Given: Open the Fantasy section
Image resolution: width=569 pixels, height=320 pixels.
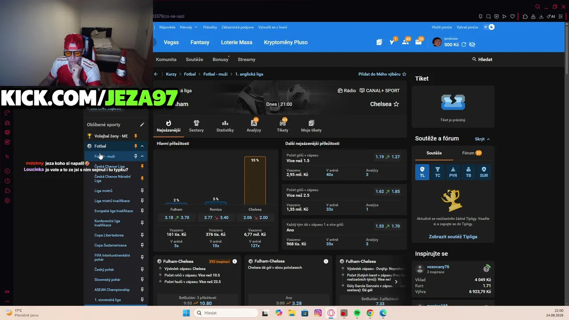Looking at the screenshot, I should [200, 42].
